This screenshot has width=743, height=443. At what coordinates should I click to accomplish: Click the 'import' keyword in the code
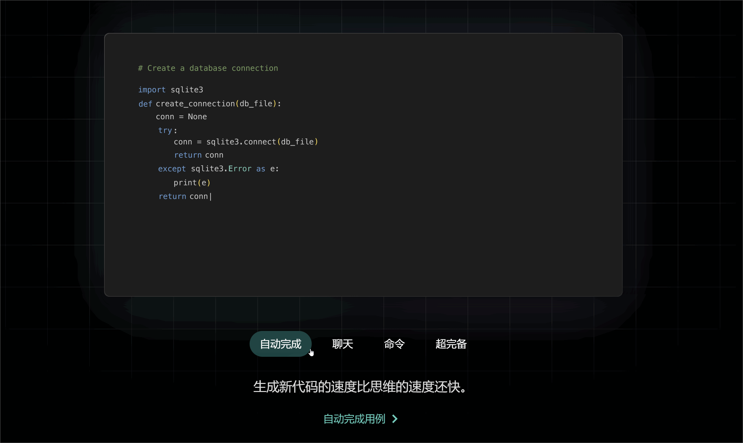[x=152, y=90]
